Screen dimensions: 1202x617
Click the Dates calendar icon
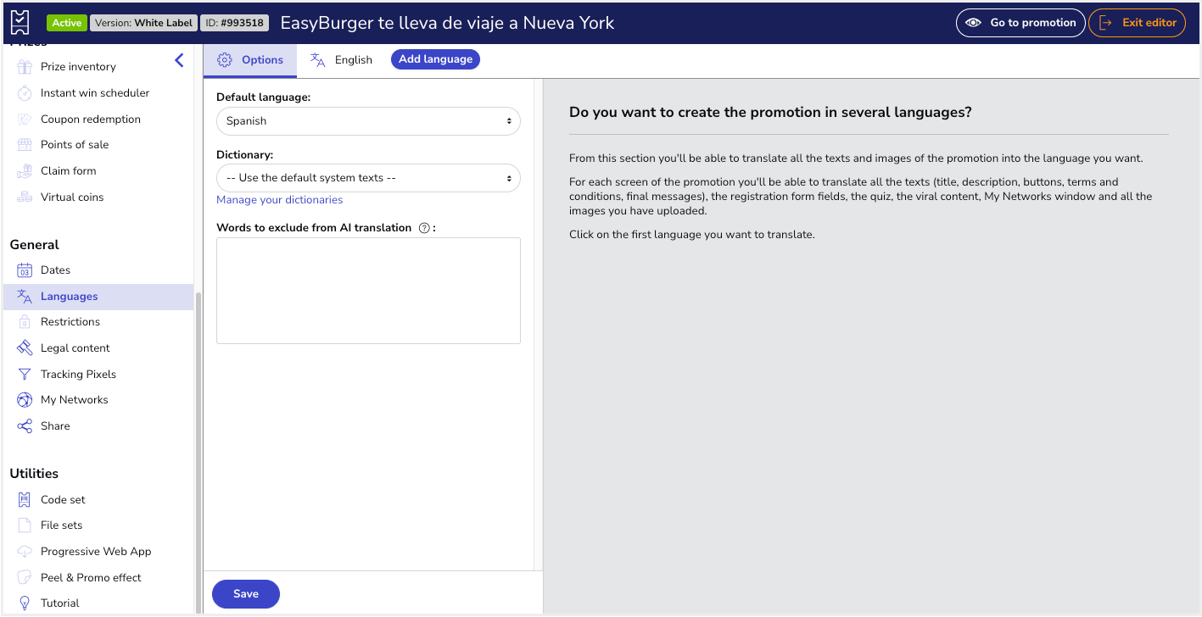click(25, 270)
